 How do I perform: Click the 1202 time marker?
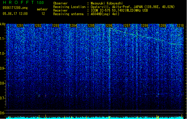38,26
